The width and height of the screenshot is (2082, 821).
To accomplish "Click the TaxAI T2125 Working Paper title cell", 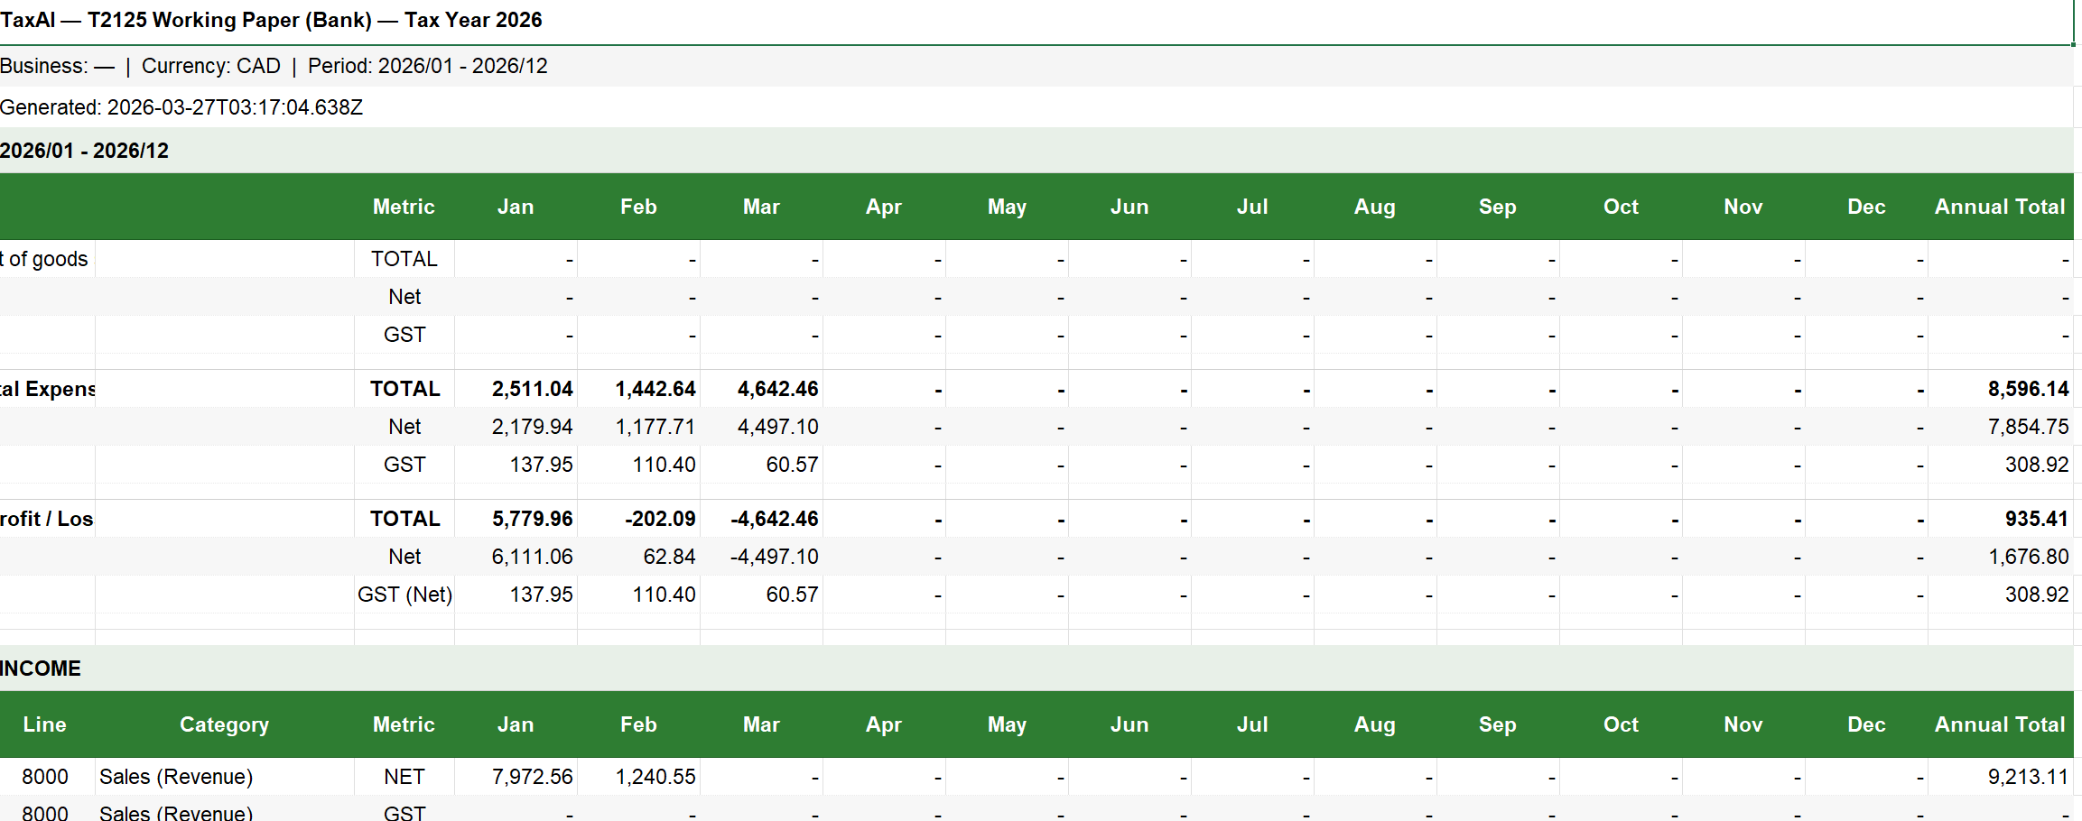I will click(271, 21).
